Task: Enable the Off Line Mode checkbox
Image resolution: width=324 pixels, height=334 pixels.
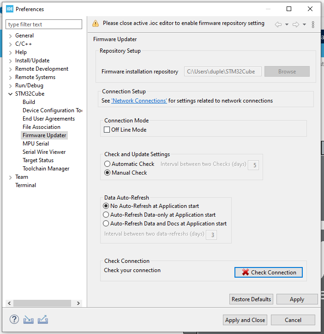Action: [107, 130]
